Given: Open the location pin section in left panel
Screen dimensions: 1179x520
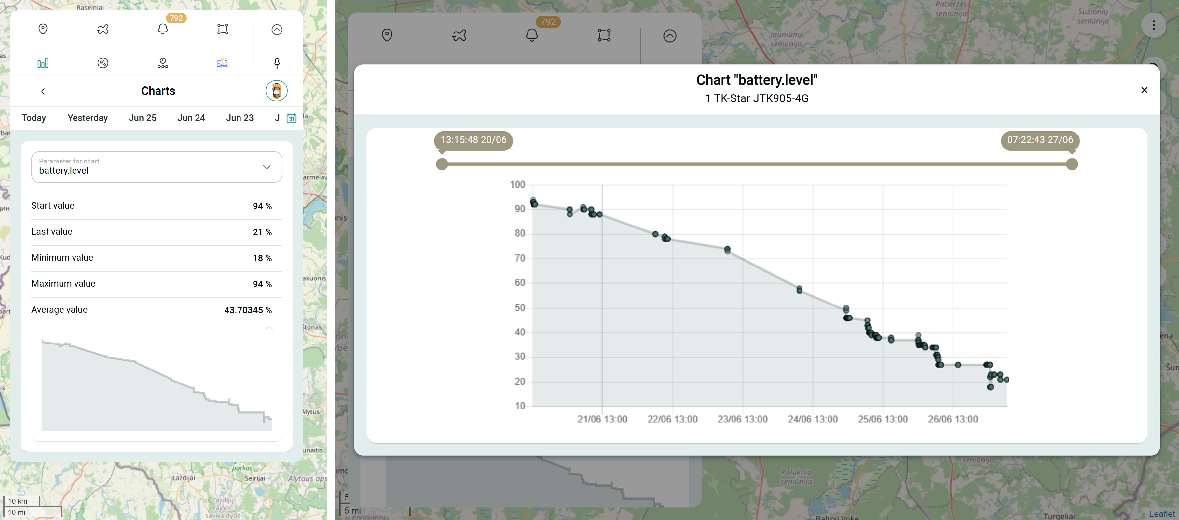Looking at the screenshot, I should [43, 29].
